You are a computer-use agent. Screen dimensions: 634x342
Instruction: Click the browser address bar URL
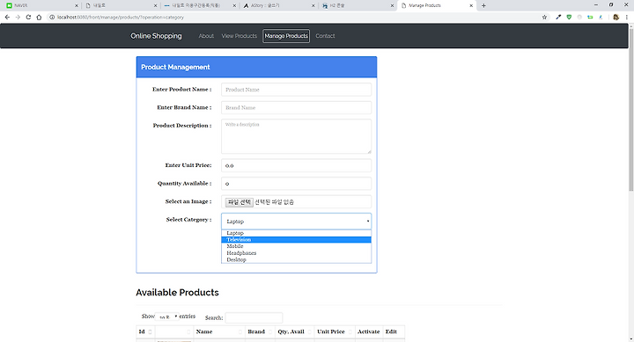(121, 18)
